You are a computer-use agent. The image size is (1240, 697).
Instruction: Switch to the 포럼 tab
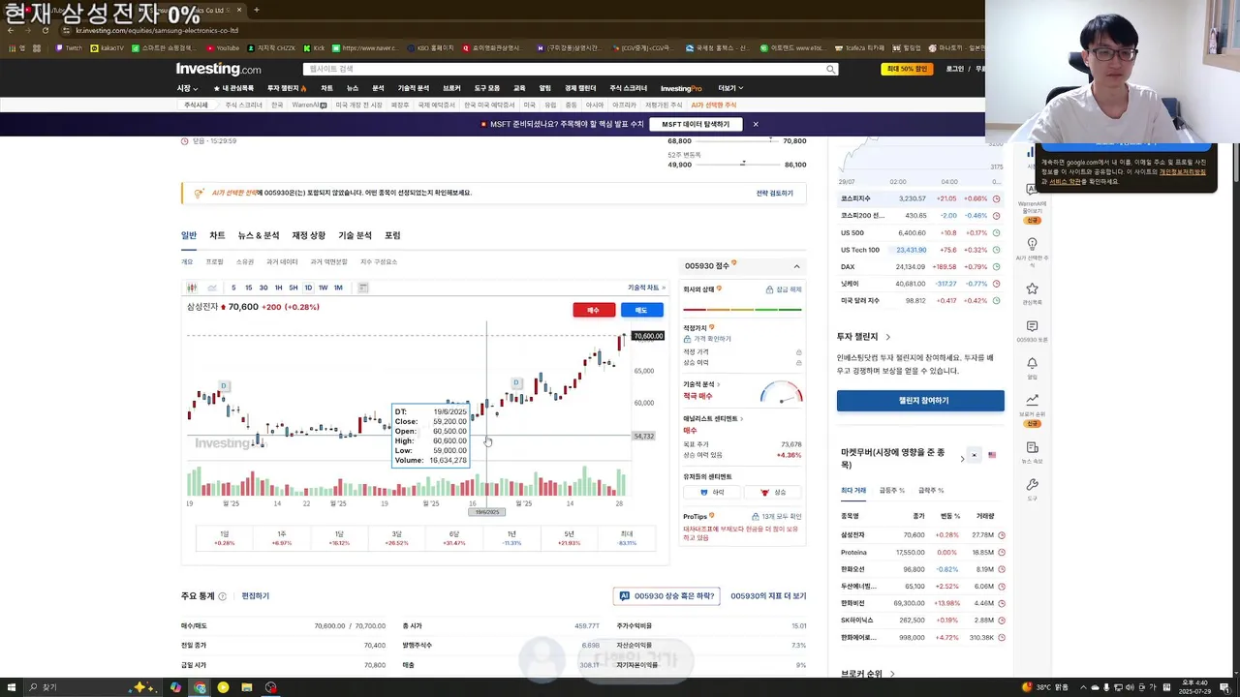point(392,235)
